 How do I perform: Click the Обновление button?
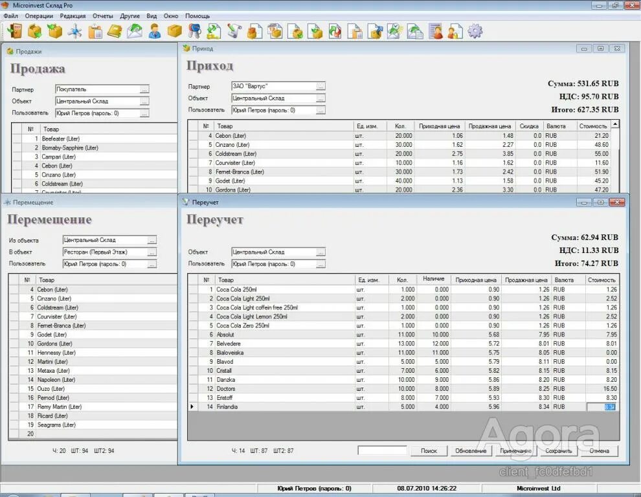[471, 451]
